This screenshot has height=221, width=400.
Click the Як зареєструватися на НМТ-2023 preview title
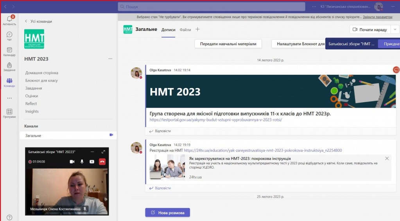click(240, 158)
